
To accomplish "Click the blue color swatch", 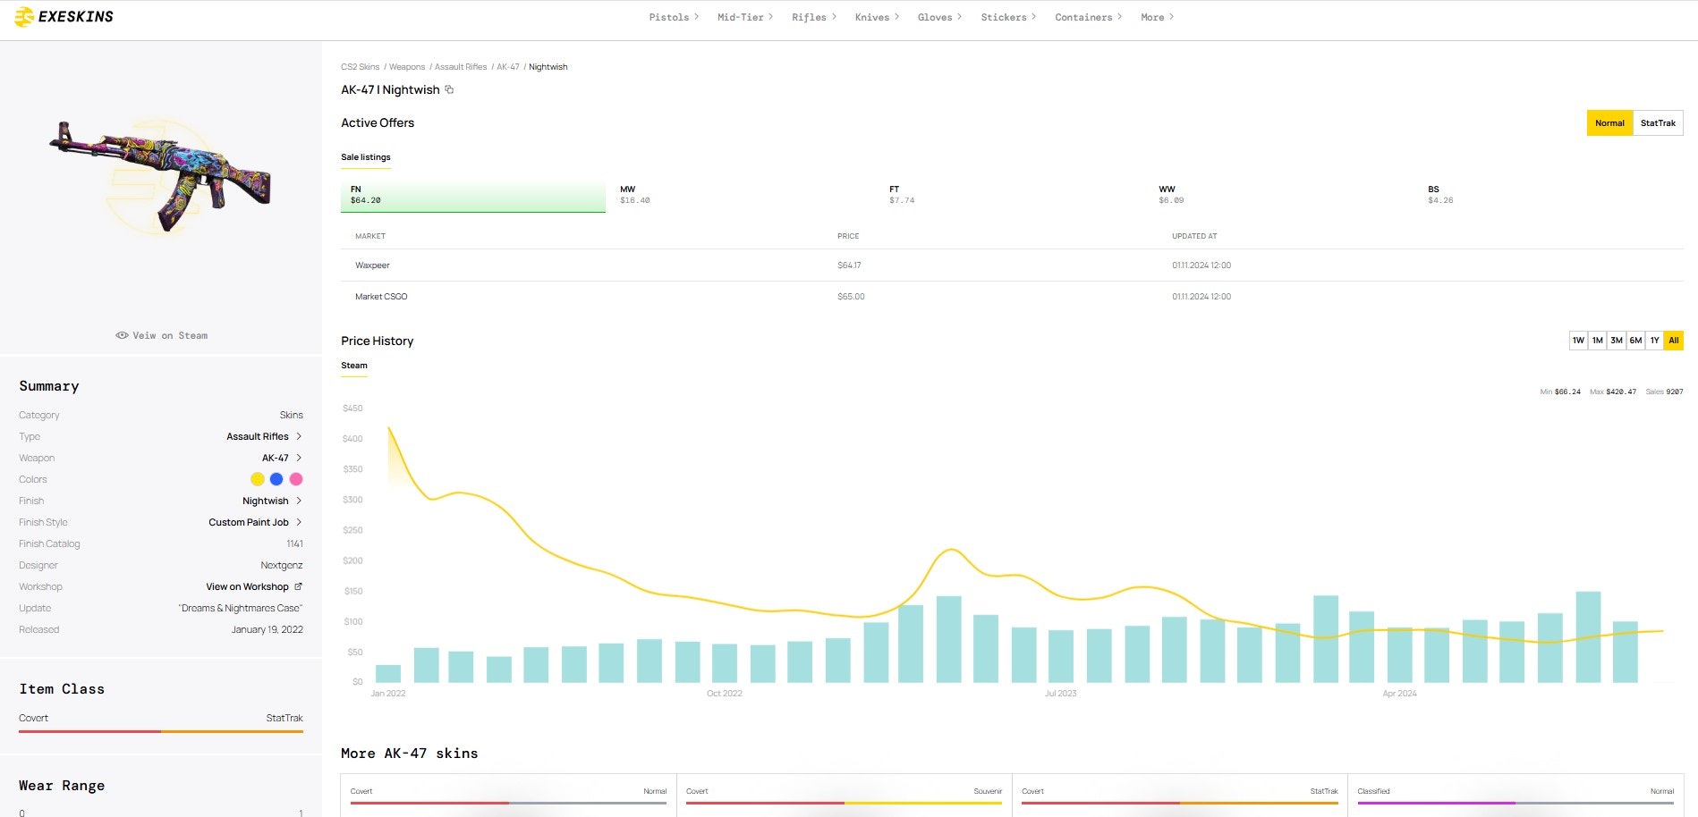I will point(276,479).
